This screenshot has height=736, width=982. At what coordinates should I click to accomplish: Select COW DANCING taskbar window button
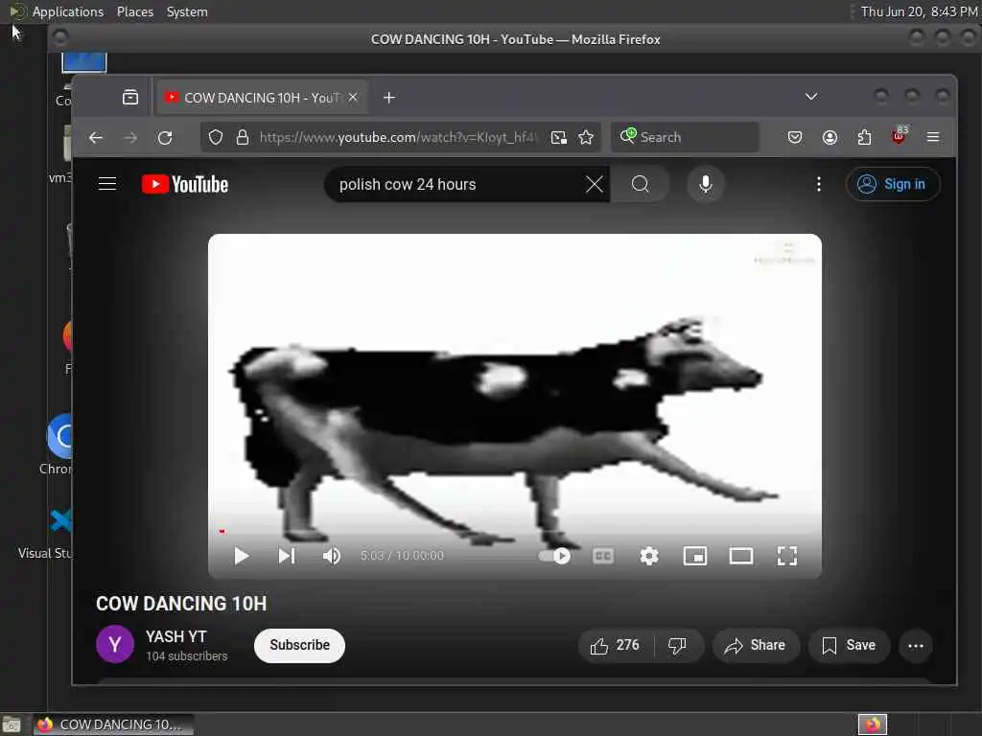coord(114,724)
